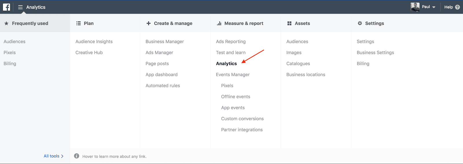
Task: Click the bar chart icon beside Measure & report
Action: 219,23
